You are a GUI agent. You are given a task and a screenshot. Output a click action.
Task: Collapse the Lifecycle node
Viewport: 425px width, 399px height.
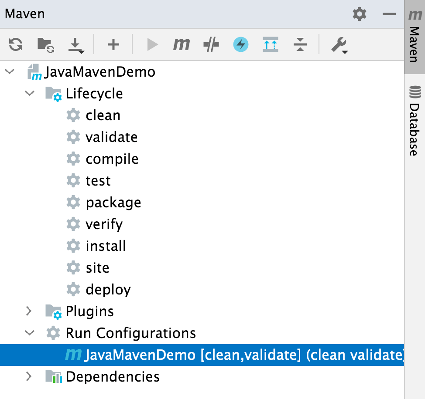pos(29,93)
